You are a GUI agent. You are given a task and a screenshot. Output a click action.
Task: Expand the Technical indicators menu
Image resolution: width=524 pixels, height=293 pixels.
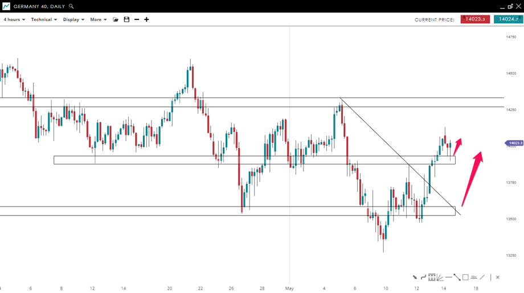coord(44,19)
